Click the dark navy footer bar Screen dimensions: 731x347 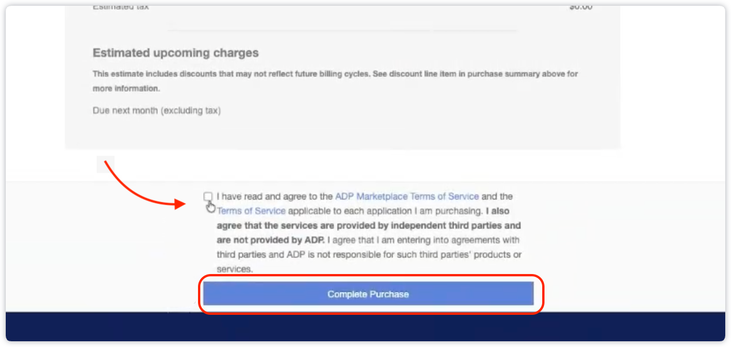365,326
